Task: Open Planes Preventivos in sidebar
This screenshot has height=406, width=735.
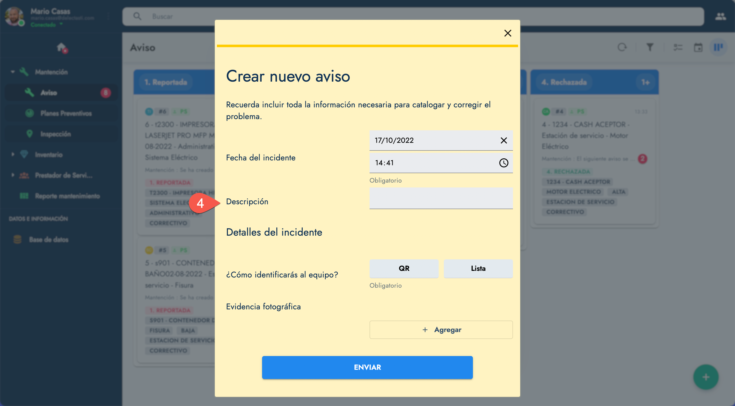Action: pos(61,113)
